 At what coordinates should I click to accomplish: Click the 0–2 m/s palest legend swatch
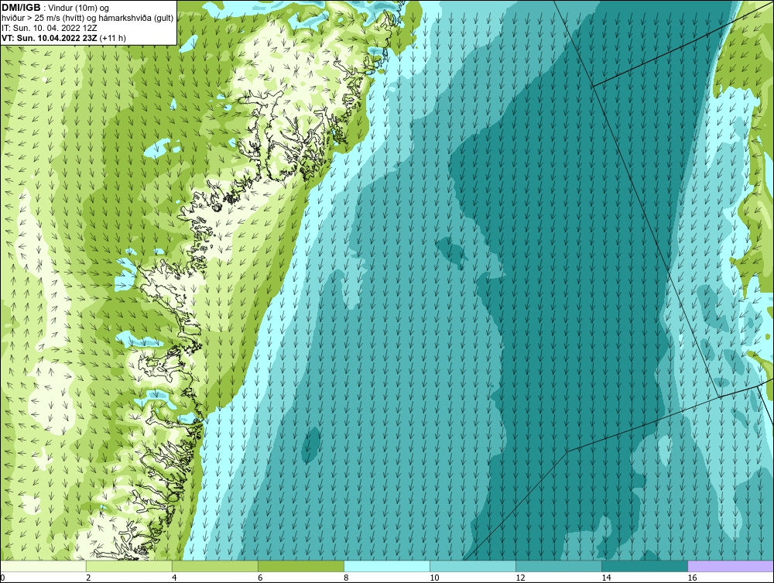[x=43, y=566]
